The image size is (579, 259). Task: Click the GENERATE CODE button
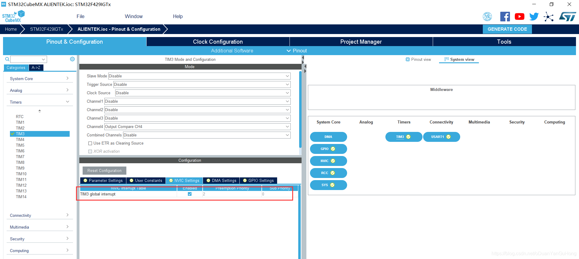pyautogui.click(x=507, y=29)
